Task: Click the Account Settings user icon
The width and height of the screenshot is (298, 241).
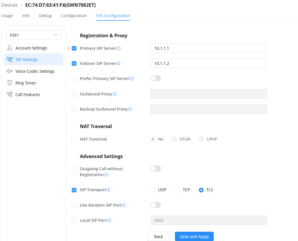Action: [10, 48]
